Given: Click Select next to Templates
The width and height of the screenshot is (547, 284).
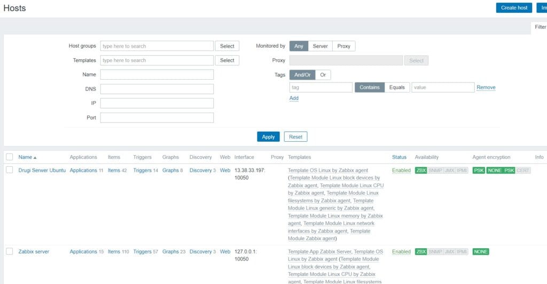Looking at the screenshot, I should [x=227, y=60].
